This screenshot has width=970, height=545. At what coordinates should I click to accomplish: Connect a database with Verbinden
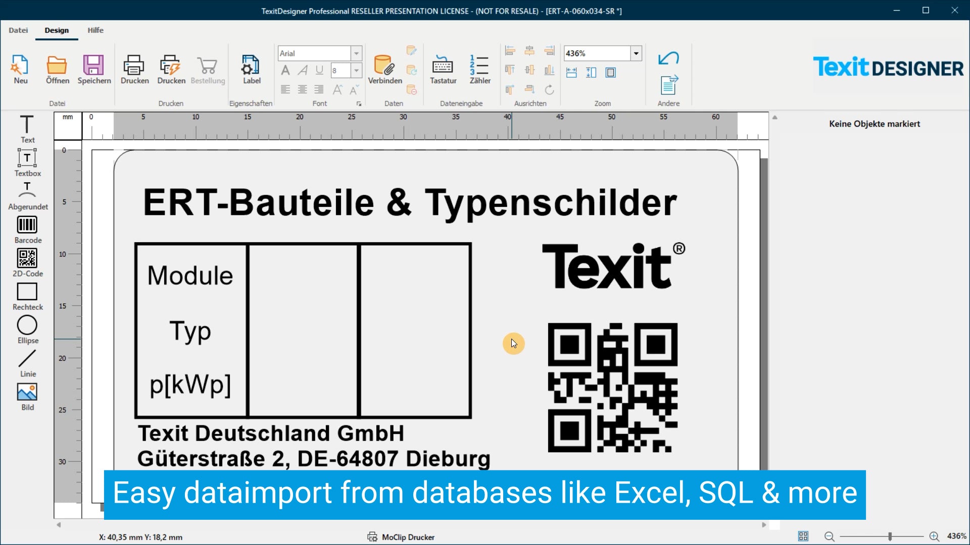pos(384,70)
